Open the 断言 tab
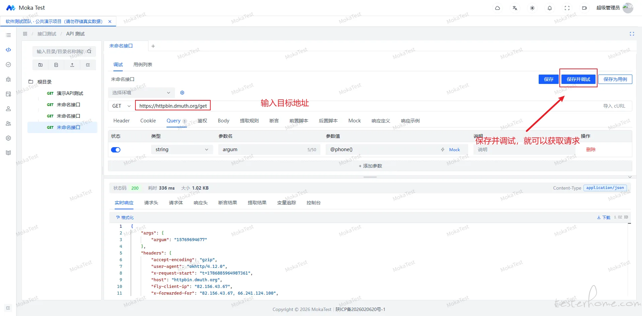Viewport: 642px width, 316px height. click(274, 121)
